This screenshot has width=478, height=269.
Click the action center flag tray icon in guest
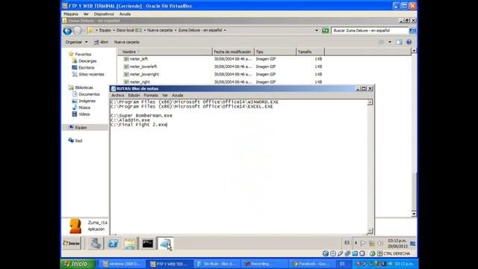pos(363,244)
